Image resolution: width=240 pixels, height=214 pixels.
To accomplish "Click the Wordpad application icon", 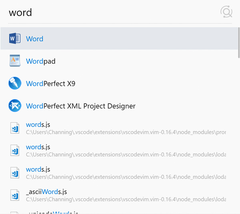I will click(x=15, y=61).
